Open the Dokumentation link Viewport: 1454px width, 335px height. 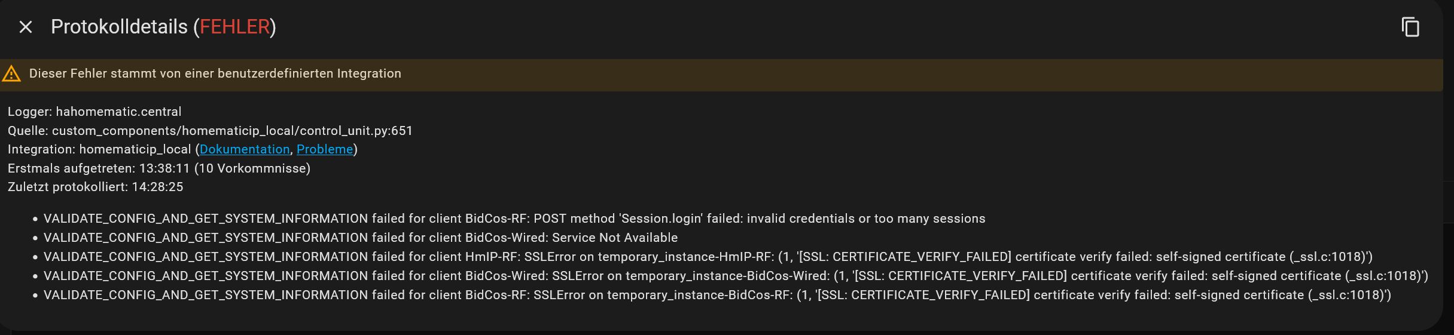(245, 149)
